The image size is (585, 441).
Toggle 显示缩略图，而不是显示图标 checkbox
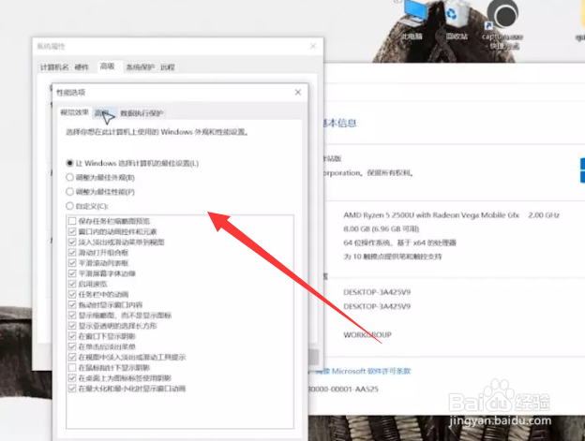coord(72,316)
